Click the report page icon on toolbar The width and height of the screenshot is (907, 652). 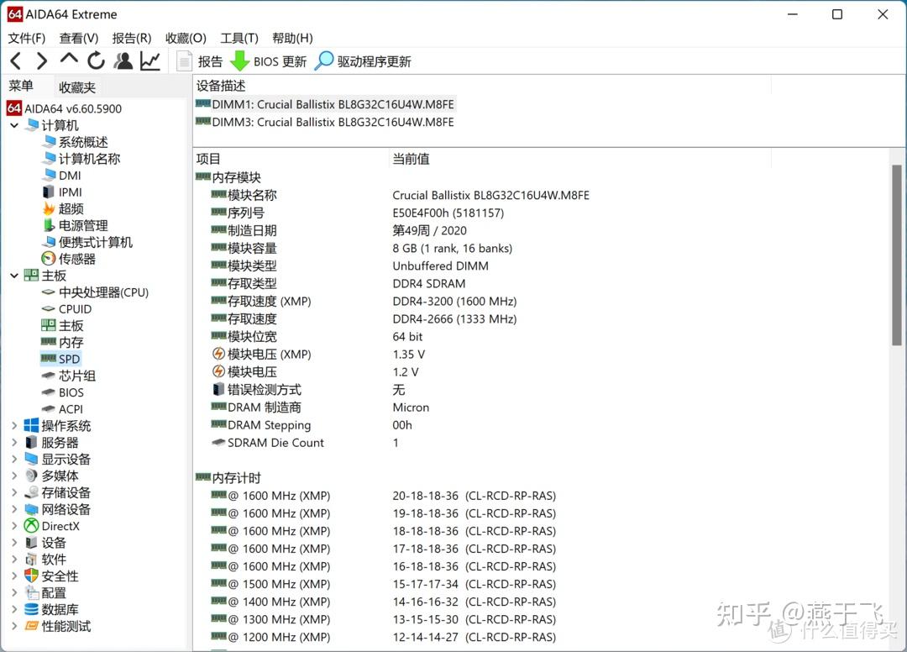[183, 60]
